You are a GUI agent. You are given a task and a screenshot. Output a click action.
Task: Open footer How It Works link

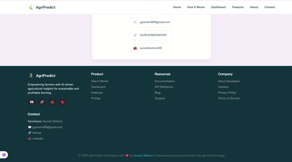pos(100,81)
